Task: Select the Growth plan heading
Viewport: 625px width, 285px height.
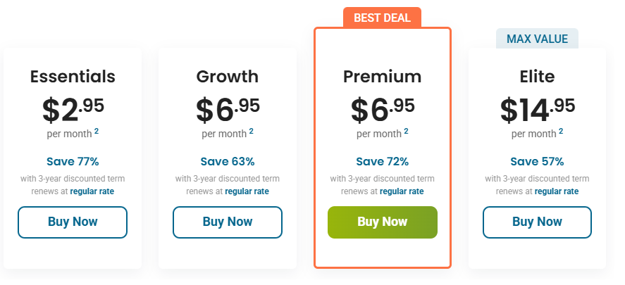Action: coord(228,77)
